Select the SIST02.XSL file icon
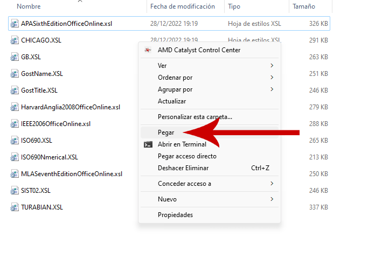Image resolution: width=382 pixels, height=272 pixels. tap(15, 191)
